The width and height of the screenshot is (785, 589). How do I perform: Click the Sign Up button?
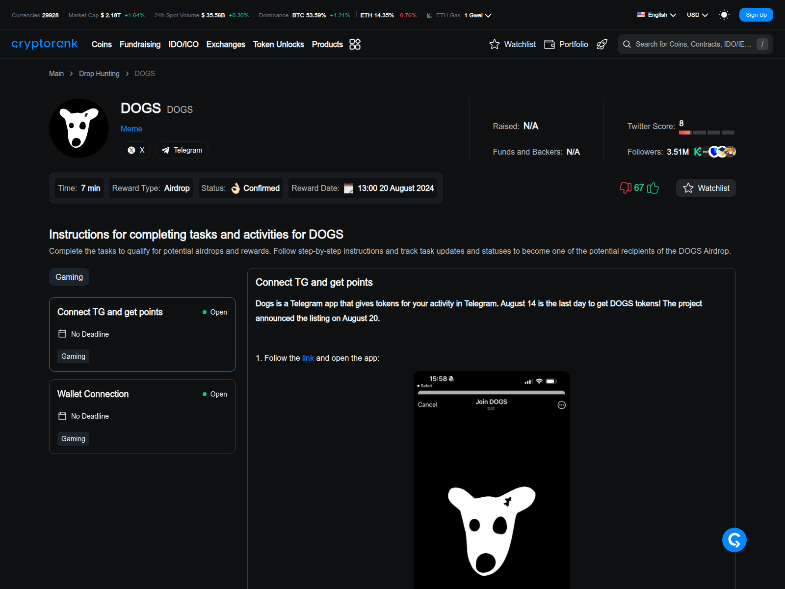[x=756, y=15]
